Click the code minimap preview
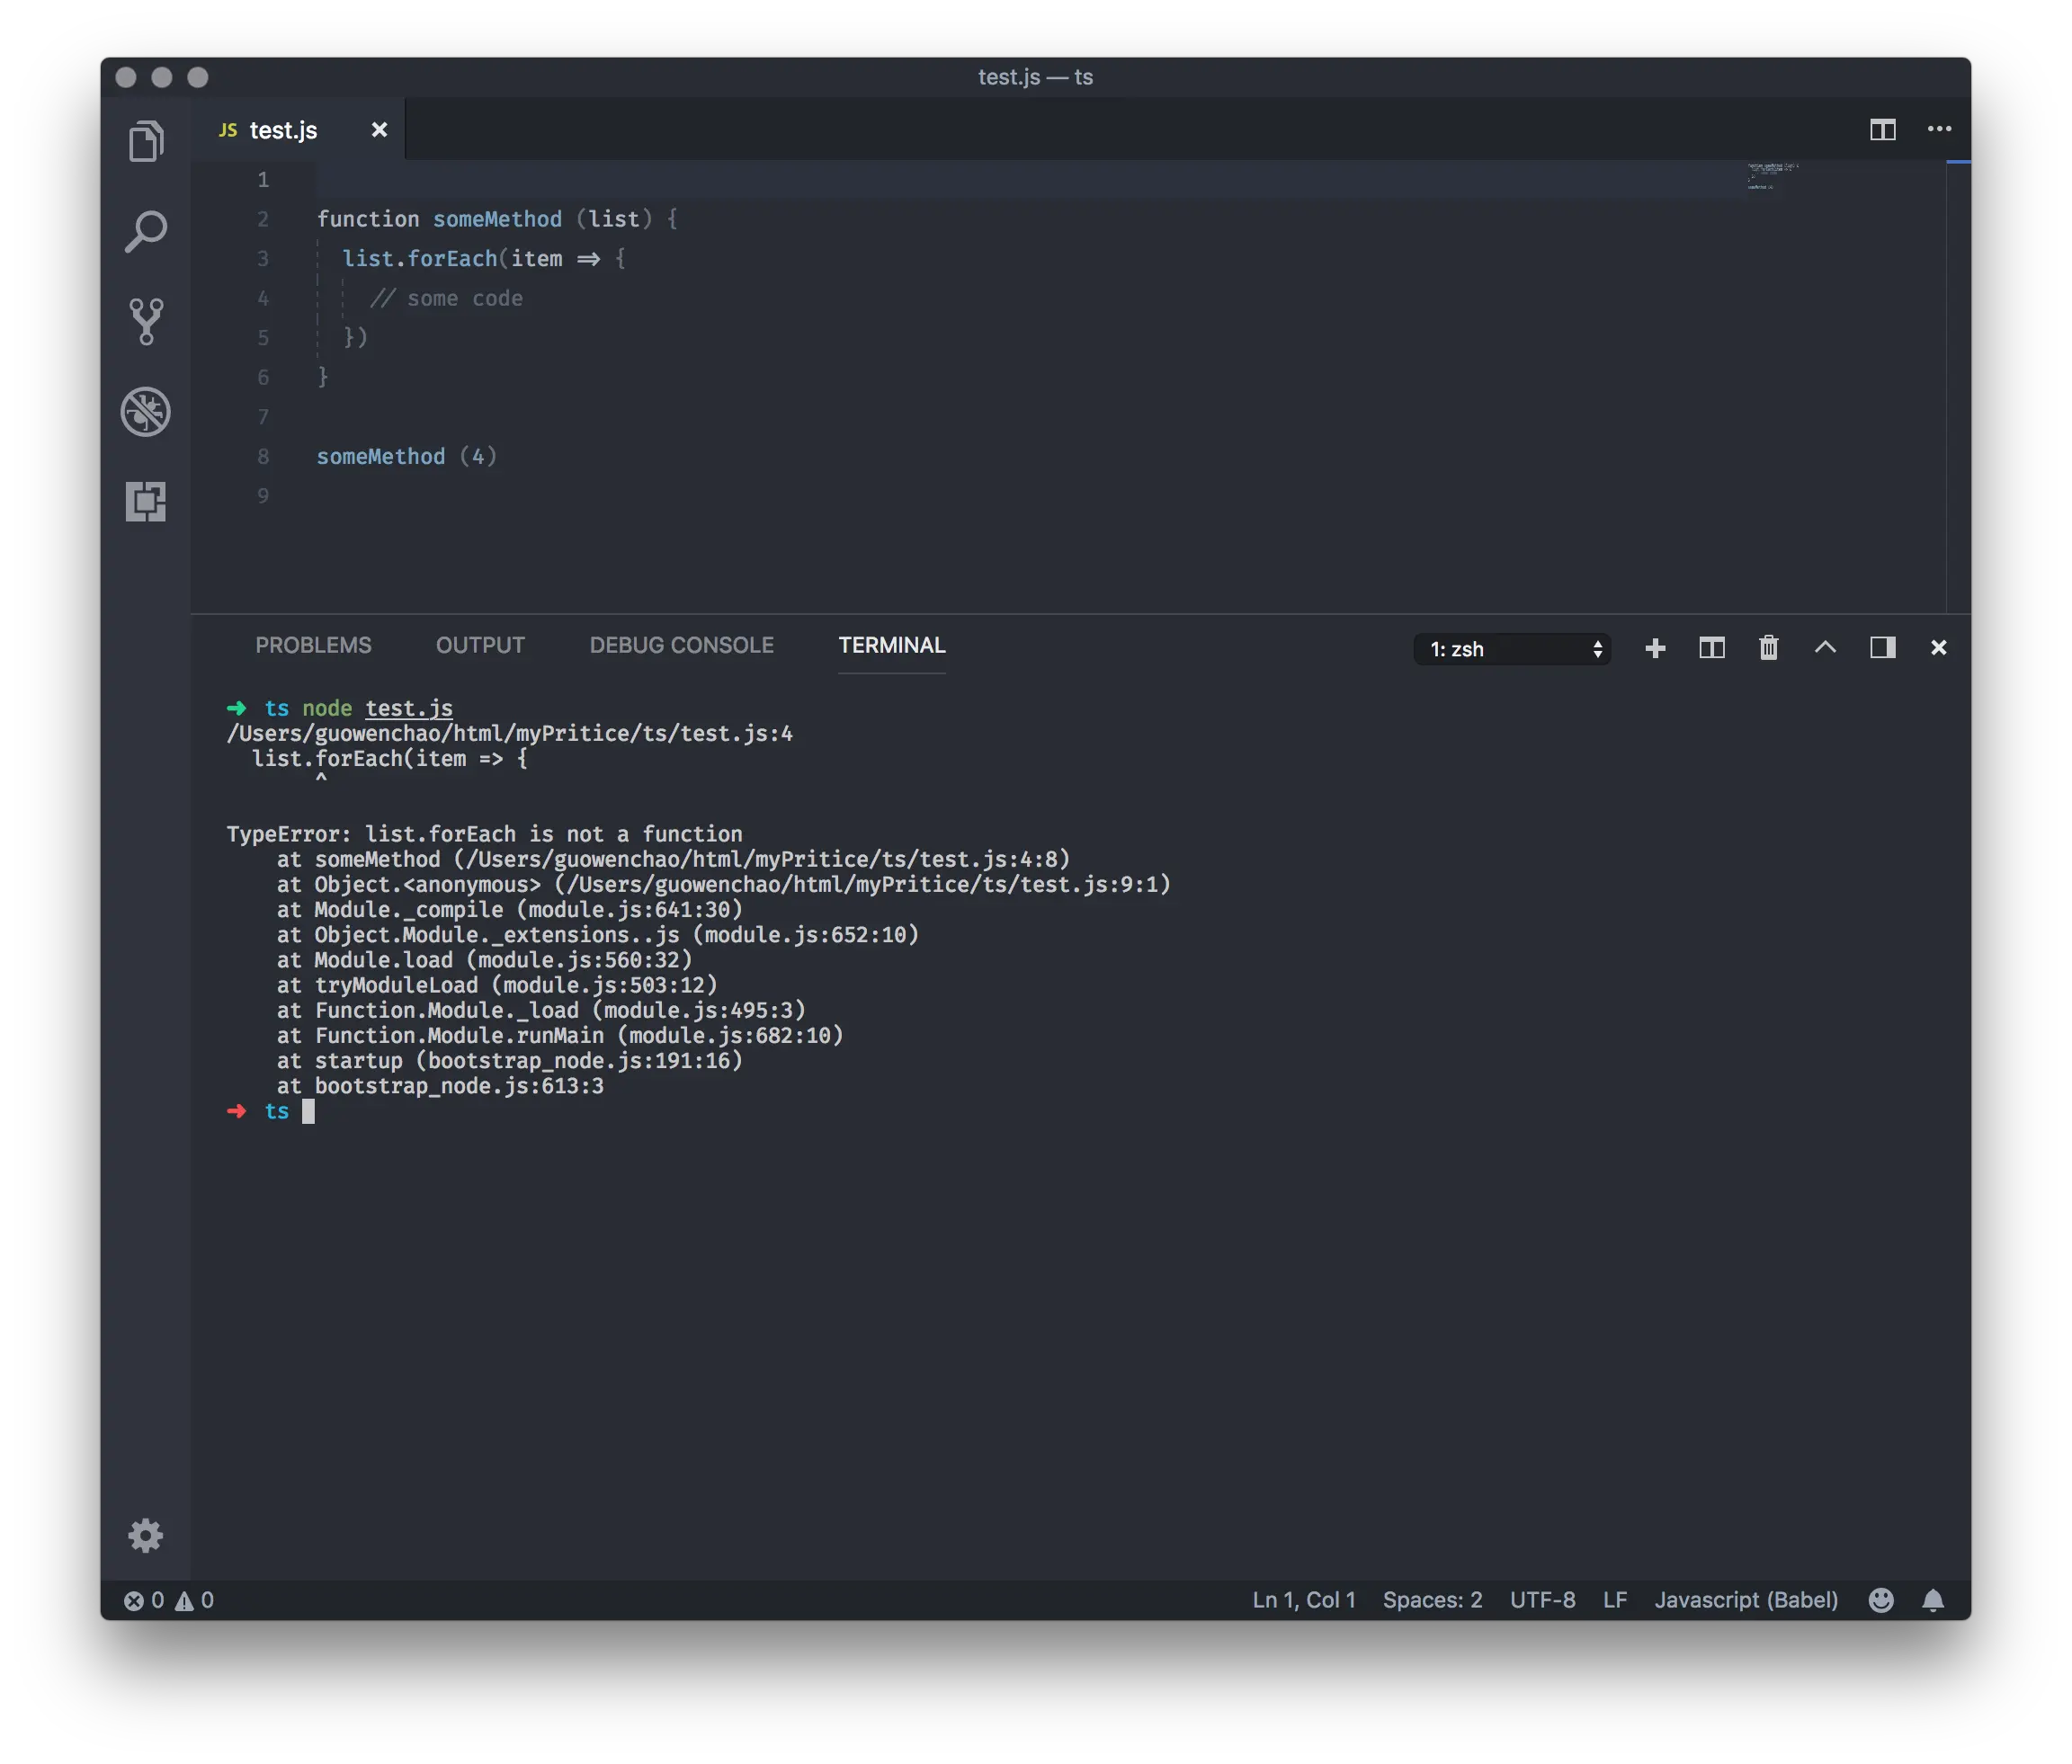The height and width of the screenshot is (1764, 2072). [x=1772, y=177]
